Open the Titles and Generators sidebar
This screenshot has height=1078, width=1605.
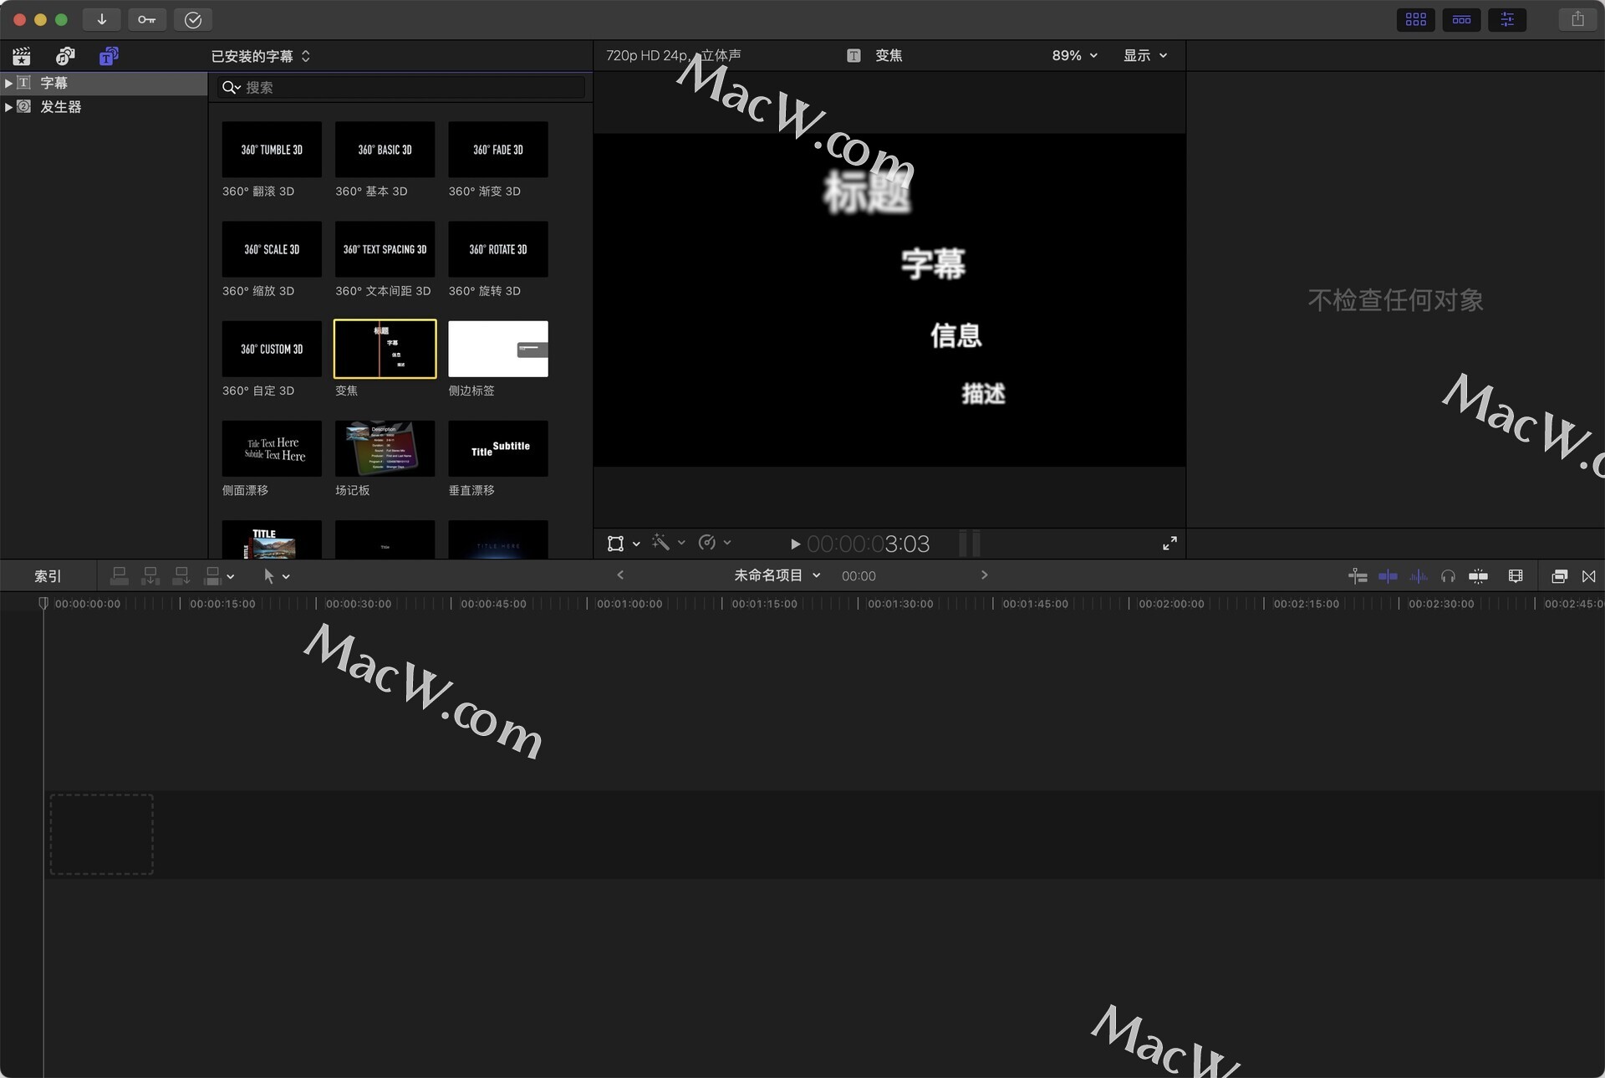[109, 56]
